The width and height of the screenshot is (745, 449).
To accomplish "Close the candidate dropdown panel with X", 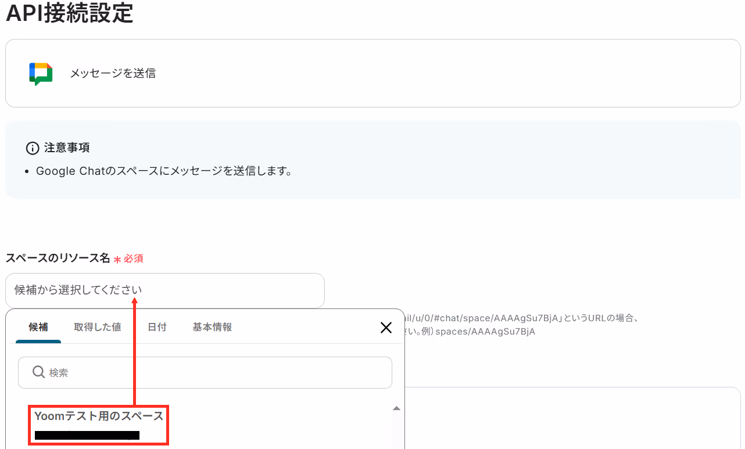I will click(x=386, y=328).
